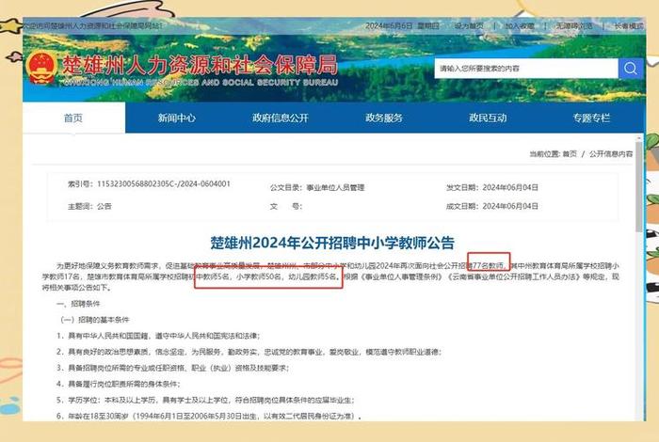Screen dimensions: 659x442
Task: Click the 77名教师 text in the article
Action: click(x=489, y=266)
